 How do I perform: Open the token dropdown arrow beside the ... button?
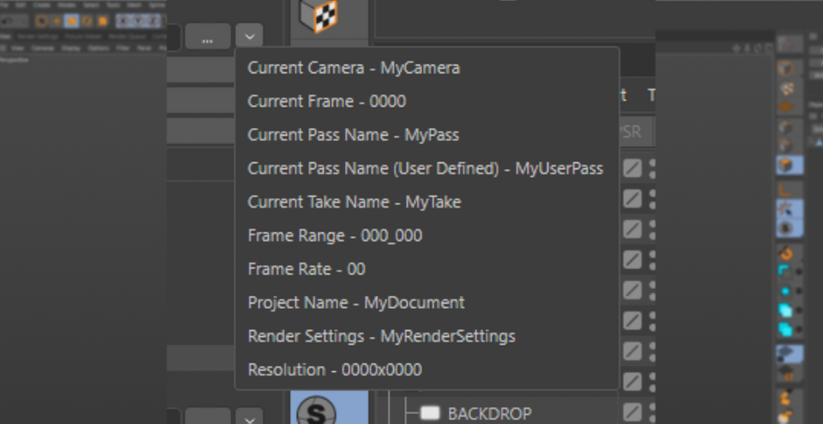[249, 36]
